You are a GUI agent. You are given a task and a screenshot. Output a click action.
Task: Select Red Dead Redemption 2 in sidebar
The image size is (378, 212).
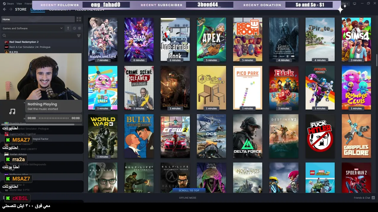(x=24, y=42)
